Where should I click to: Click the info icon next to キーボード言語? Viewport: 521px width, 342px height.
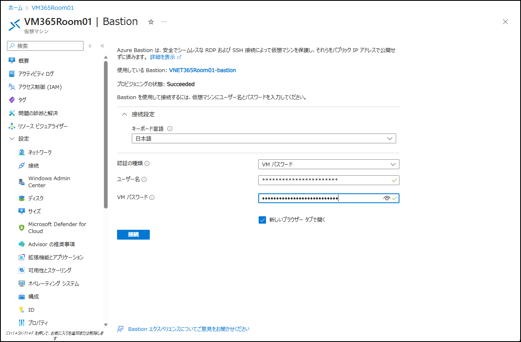click(170, 129)
